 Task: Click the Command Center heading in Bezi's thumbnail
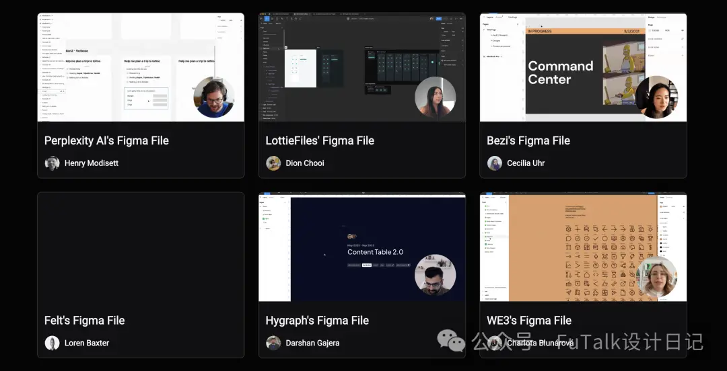[561, 73]
